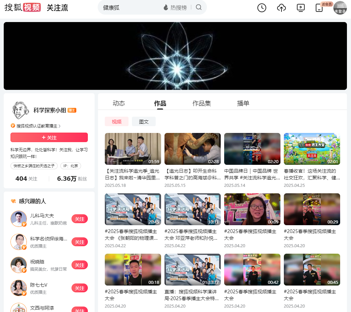351x312 pixels.
Task: Select the 视频 filter
Action: click(117, 121)
